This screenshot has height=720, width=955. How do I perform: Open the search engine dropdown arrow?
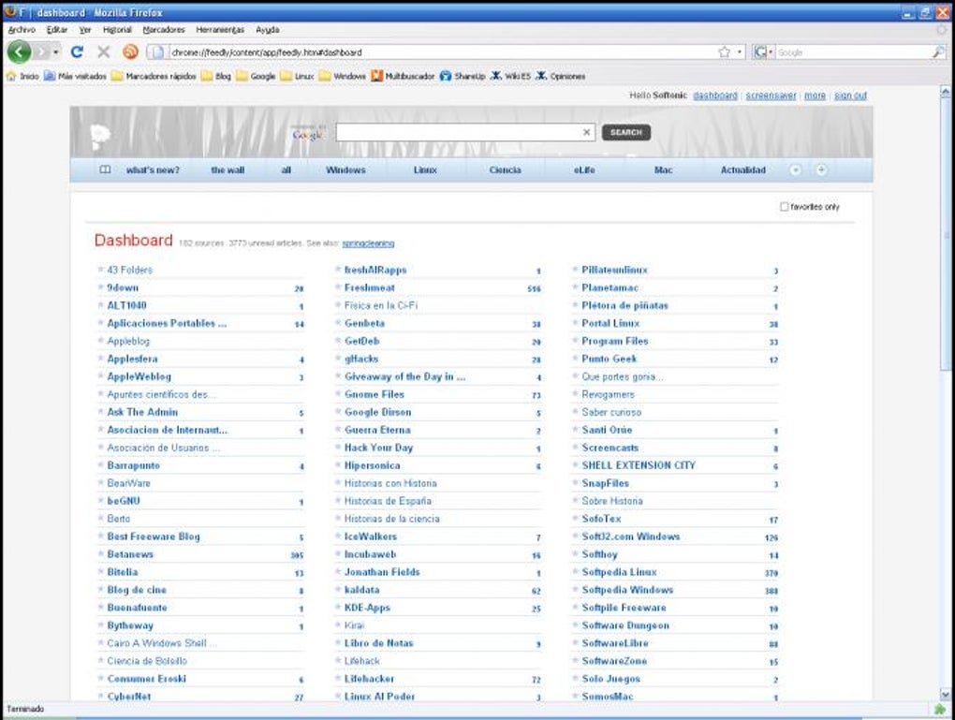coord(771,52)
